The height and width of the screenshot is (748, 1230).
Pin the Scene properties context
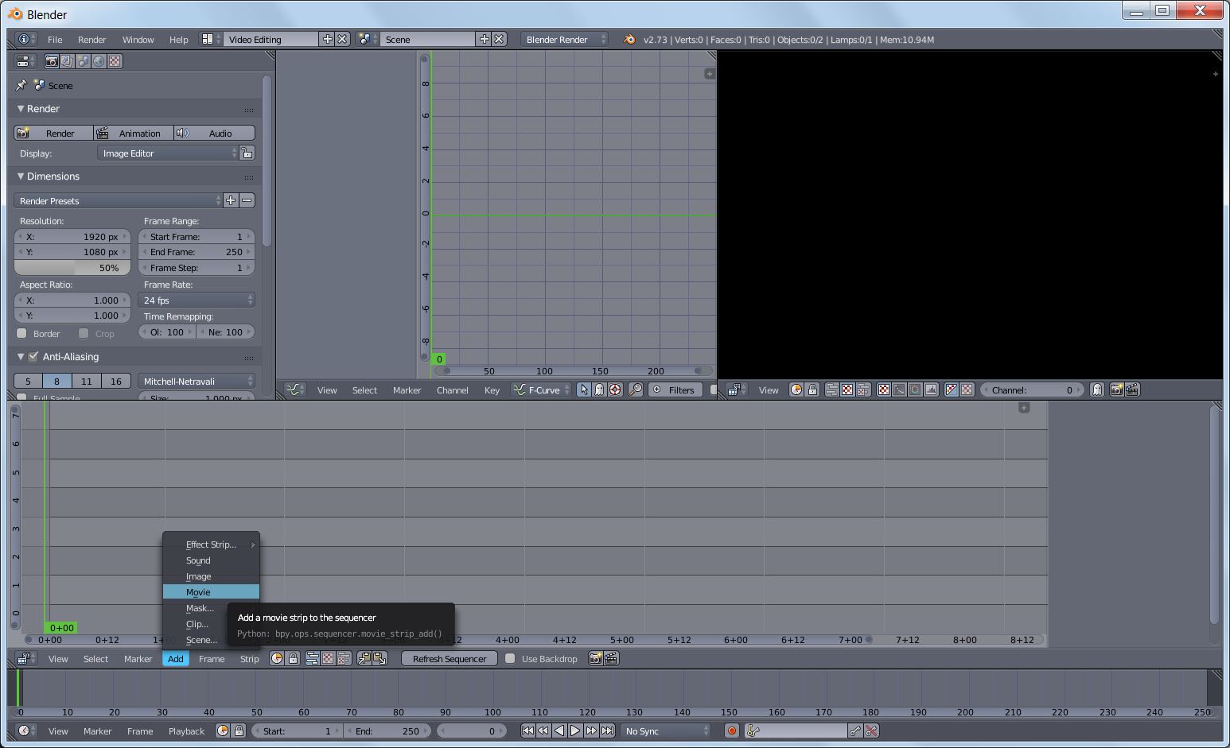coord(21,85)
